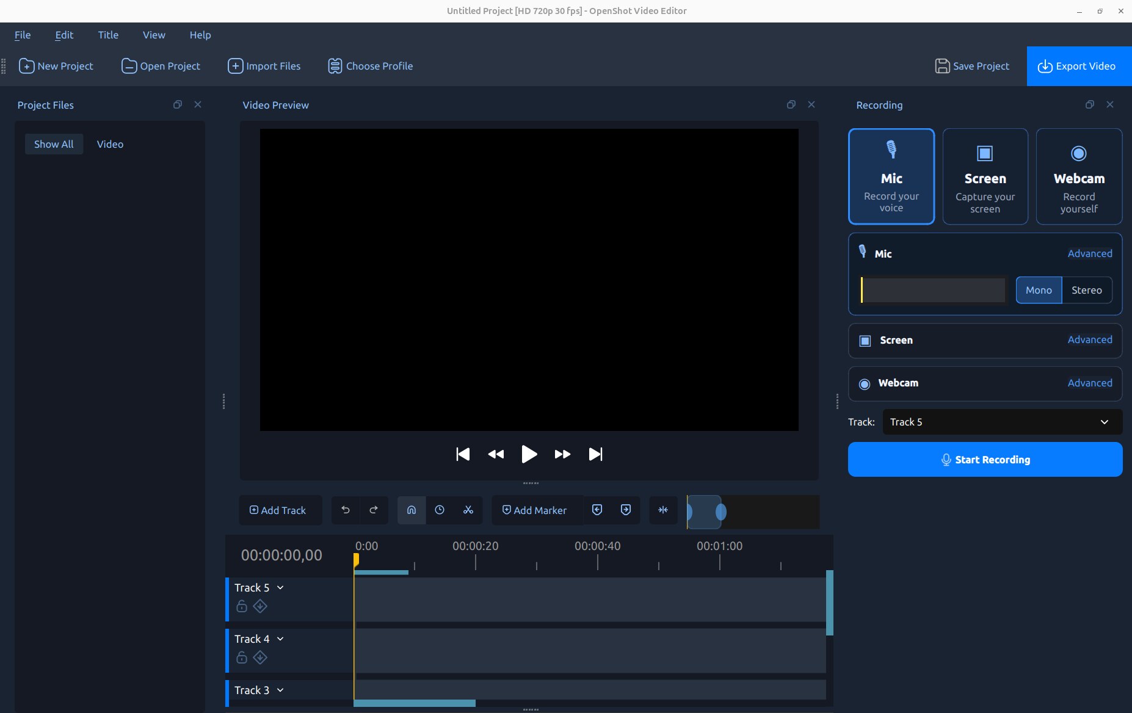Select the Webcam recording mode card
The width and height of the screenshot is (1132, 713).
[x=1079, y=176]
